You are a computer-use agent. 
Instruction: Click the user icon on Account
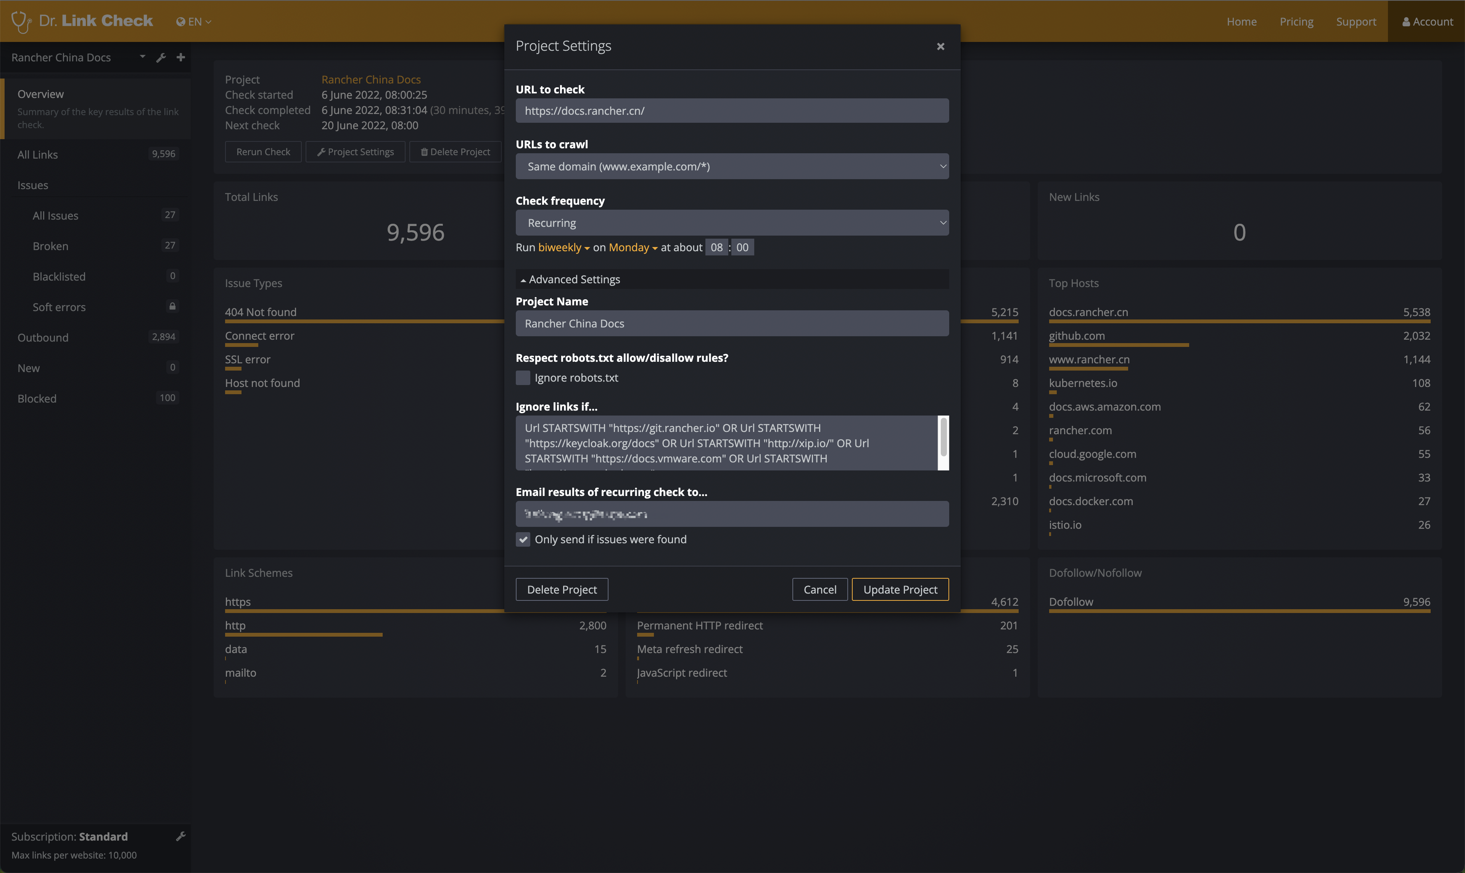tap(1405, 22)
